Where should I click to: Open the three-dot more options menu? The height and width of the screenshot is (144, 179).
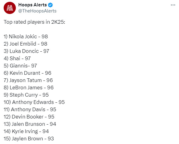click(173, 5)
